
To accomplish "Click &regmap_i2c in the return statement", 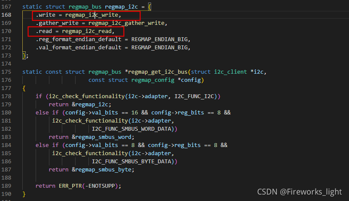I will (90, 105).
